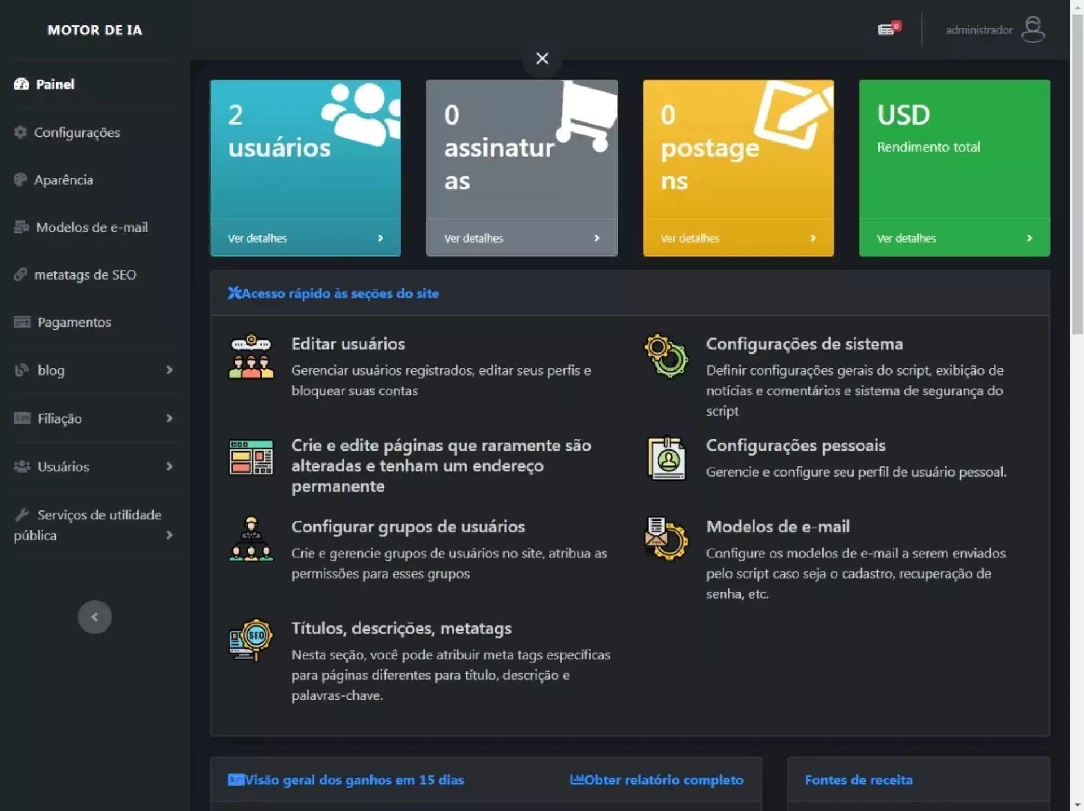
Task: Expand the Filiação submenu
Action: pyautogui.click(x=93, y=418)
